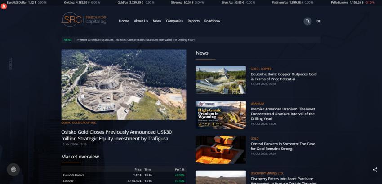Open the Reports menu item
This screenshot has height=184, width=382.
pos(193,21)
